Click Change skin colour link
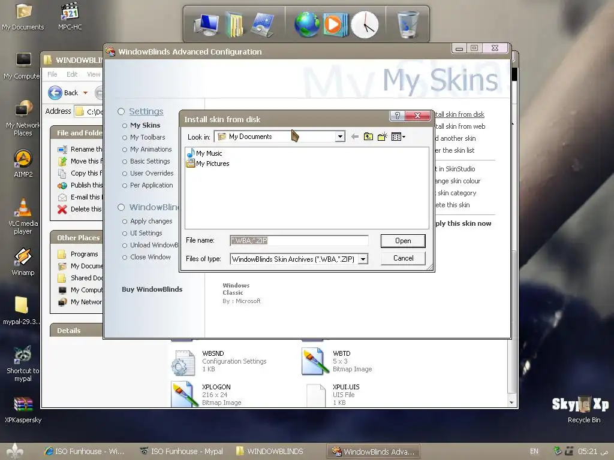The width and height of the screenshot is (614, 460). (458, 181)
